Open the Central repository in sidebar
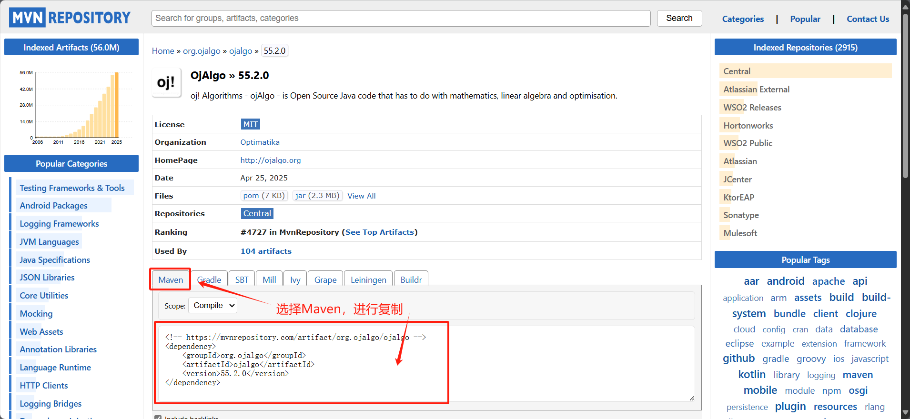Viewport: 910px width, 419px height. [737, 71]
